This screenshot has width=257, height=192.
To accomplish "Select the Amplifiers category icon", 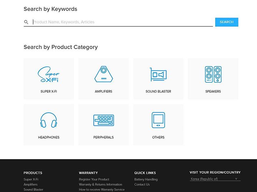I will tap(104, 74).
